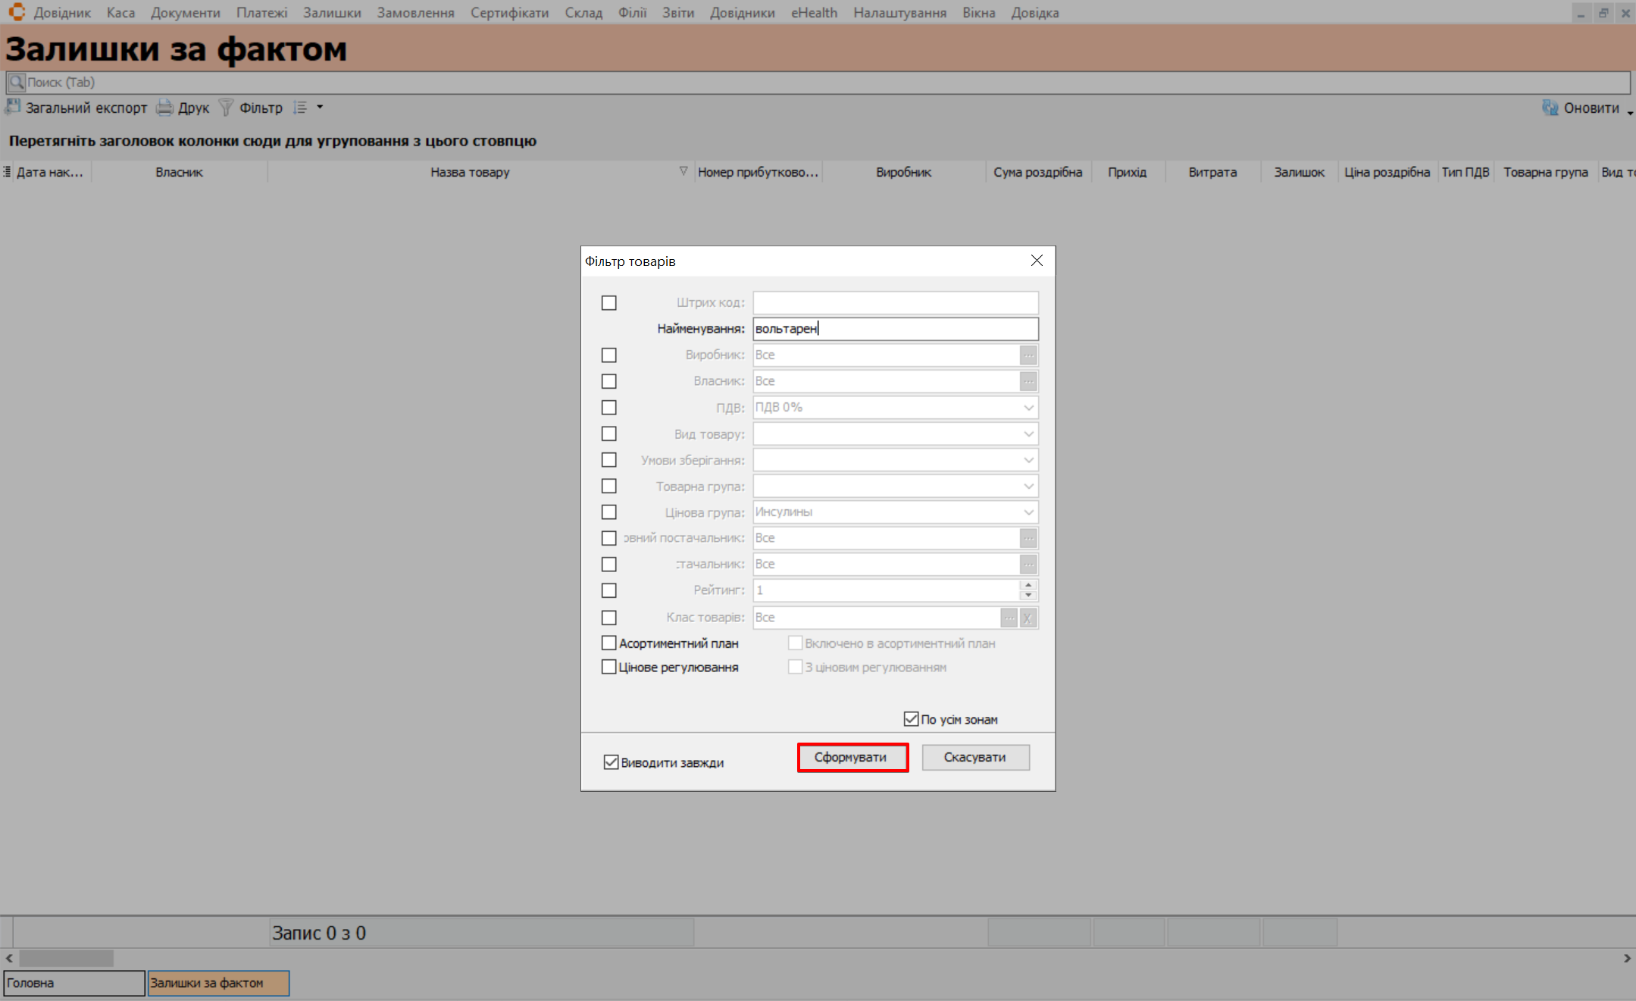The width and height of the screenshot is (1636, 1001).
Task: Click the horizontal scrollbar thumb
Action: tap(66, 959)
